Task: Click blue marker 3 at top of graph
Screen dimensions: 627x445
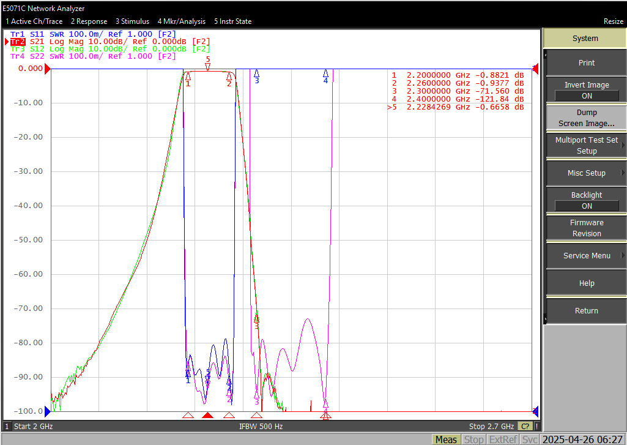Action: [257, 73]
